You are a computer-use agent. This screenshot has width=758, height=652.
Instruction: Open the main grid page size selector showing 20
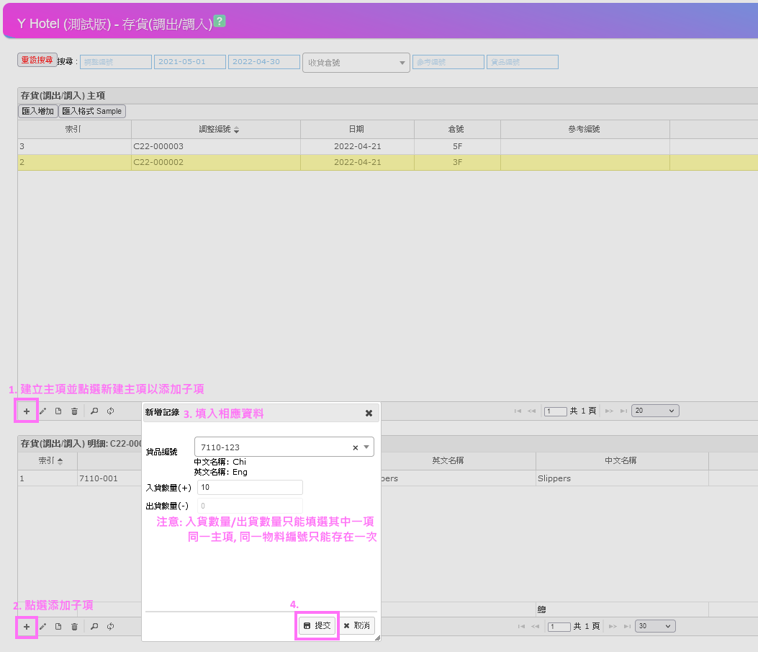click(x=654, y=411)
